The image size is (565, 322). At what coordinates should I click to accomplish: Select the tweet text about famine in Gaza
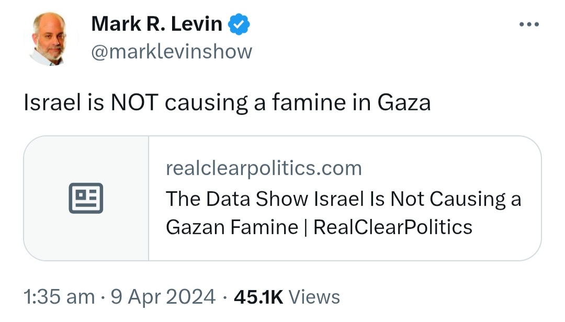pyautogui.click(x=227, y=102)
